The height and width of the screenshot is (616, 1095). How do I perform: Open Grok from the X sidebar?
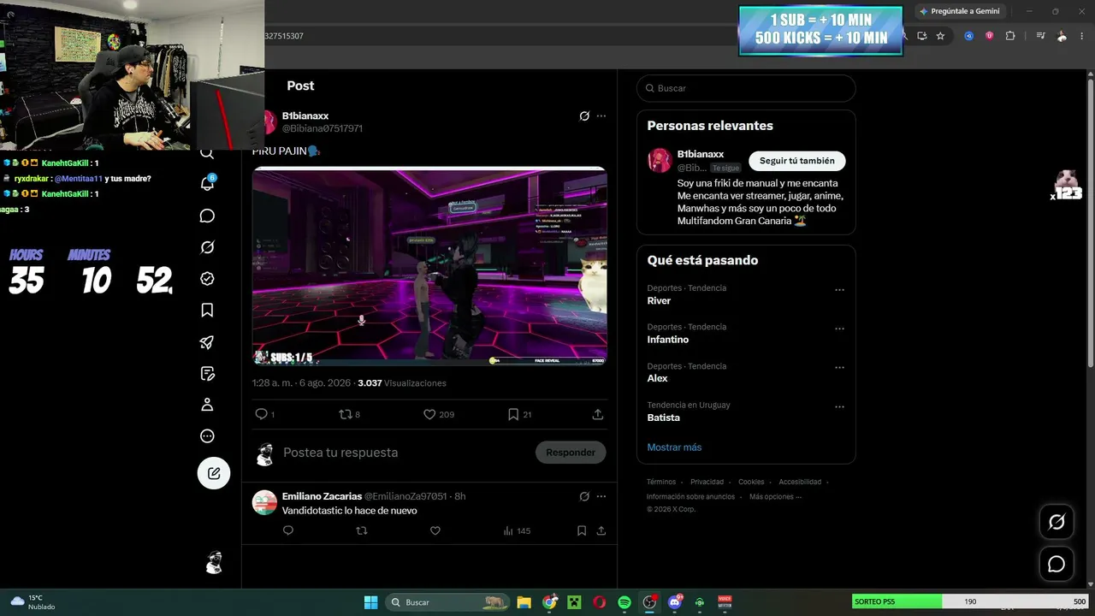(x=207, y=247)
